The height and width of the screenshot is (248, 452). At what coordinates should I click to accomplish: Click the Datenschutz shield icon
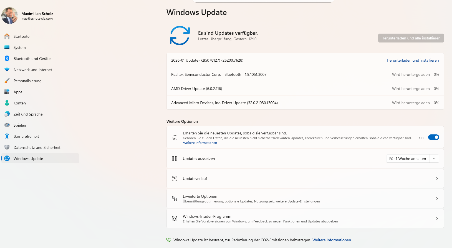[7, 147]
